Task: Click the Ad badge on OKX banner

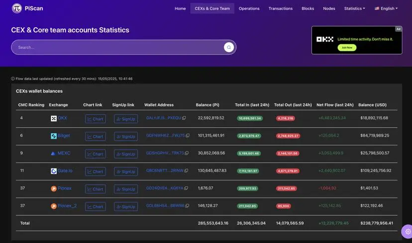Action: (x=399, y=29)
